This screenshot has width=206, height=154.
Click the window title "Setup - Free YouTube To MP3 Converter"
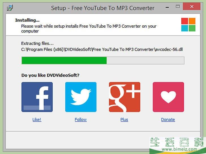pyautogui.click(x=103, y=8)
